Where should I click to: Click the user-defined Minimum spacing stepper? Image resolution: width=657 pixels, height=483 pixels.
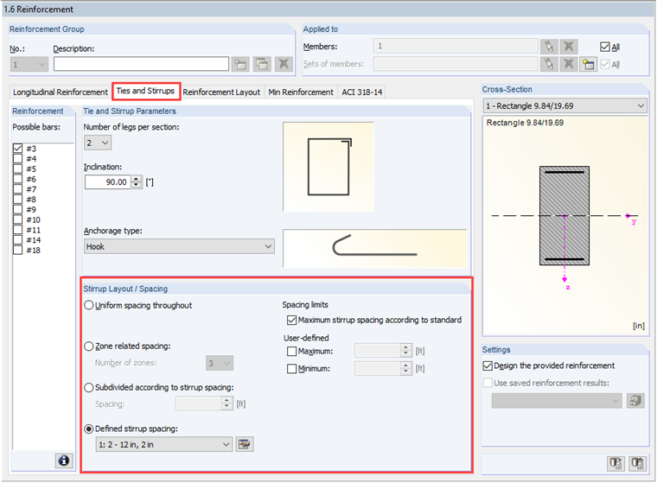406,369
